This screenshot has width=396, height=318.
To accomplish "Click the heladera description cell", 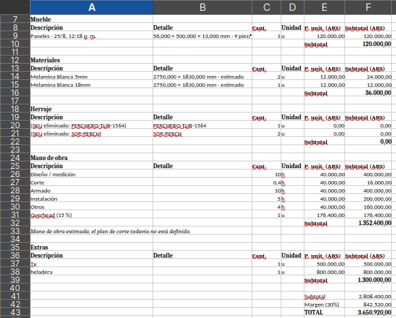I will [x=92, y=272].
